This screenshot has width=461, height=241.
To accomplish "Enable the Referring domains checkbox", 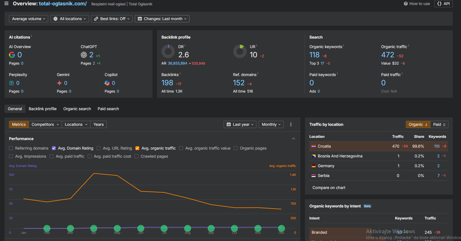I will tap(11, 148).
